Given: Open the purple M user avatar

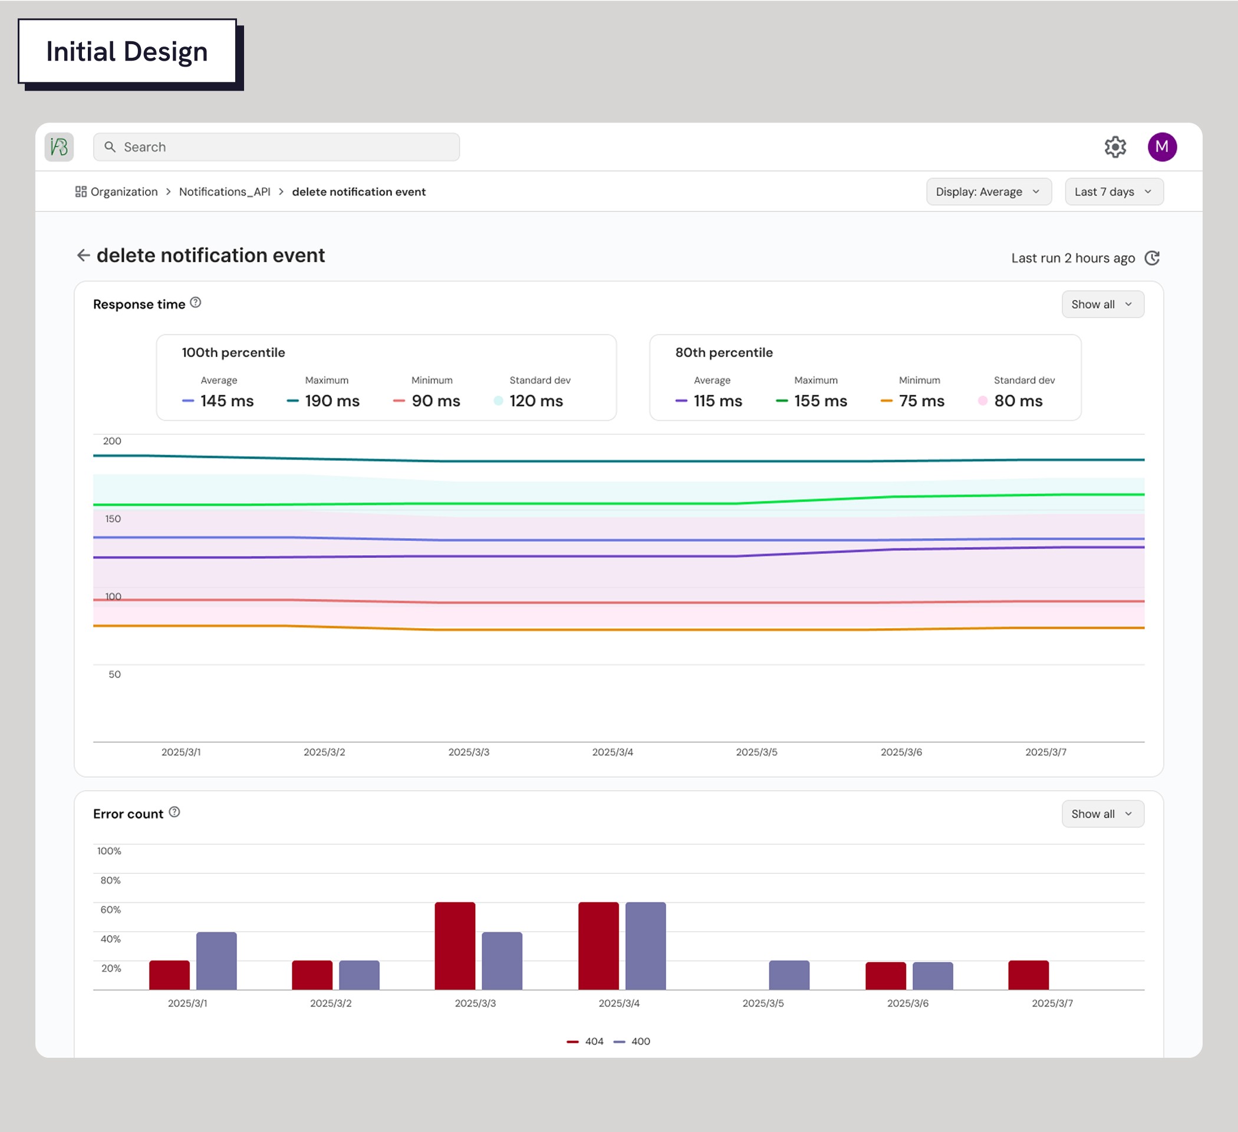Looking at the screenshot, I should 1161,147.
